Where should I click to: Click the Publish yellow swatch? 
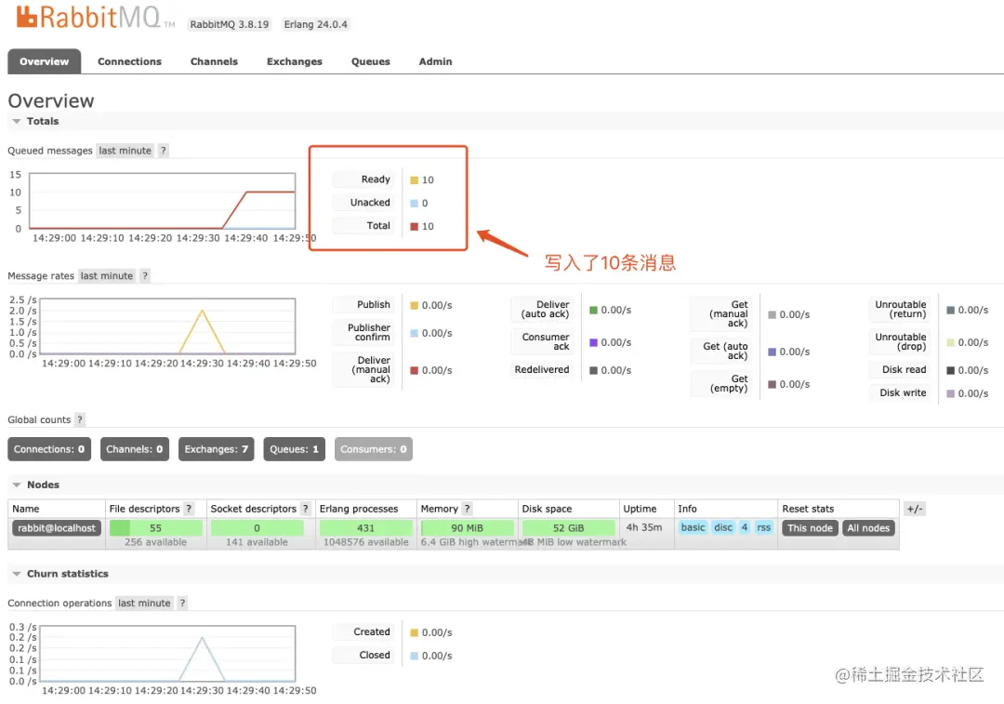(x=415, y=306)
